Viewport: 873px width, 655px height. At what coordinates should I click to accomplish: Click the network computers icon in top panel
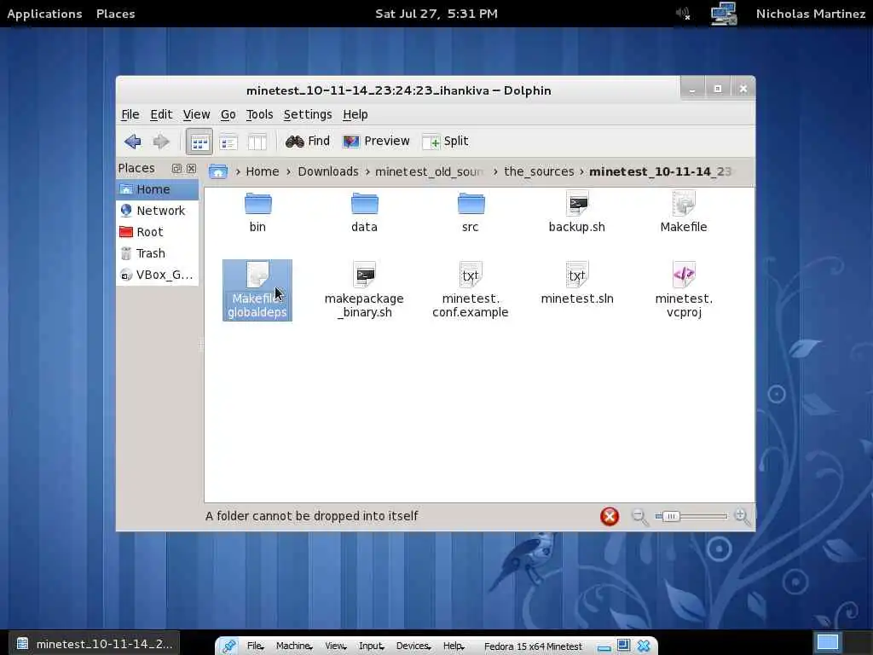coord(724,14)
